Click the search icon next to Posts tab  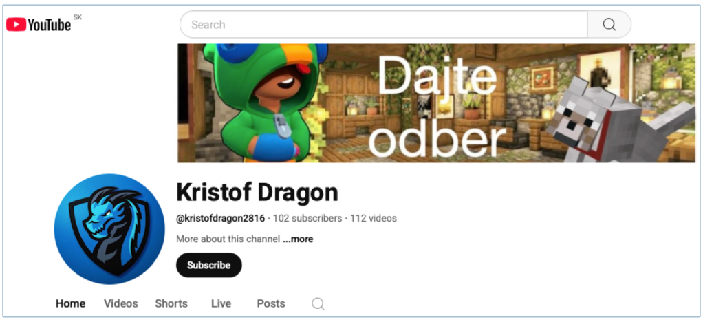[x=318, y=304]
